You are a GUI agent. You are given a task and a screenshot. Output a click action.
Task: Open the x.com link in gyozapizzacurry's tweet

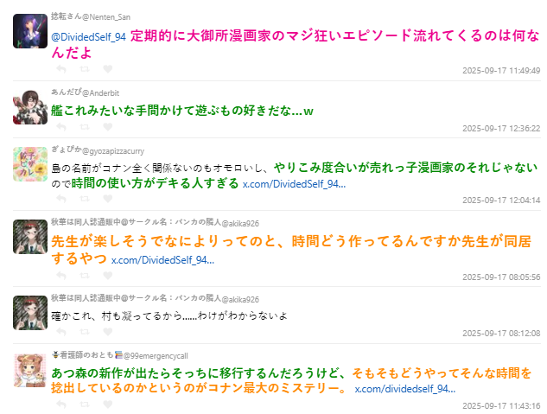click(293, 184)
